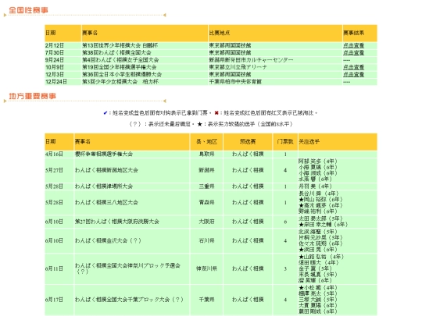Click venue 新潟県新発田市カルチャーセンター
Viewport: 422px width, 316px height.
251,60
